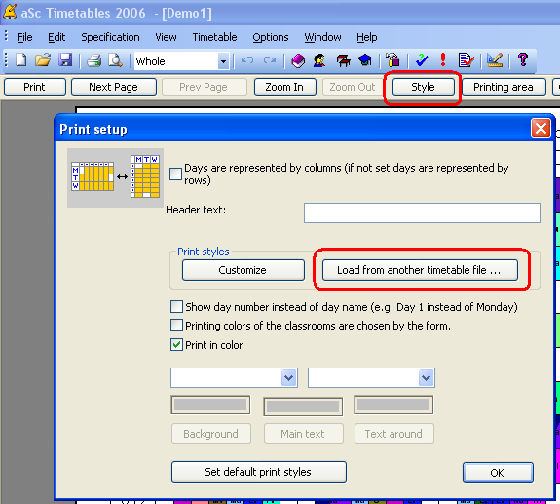Screen dimensions: 560x504
Task: Open classes via graduation cap icon
Action: [365, 60]
